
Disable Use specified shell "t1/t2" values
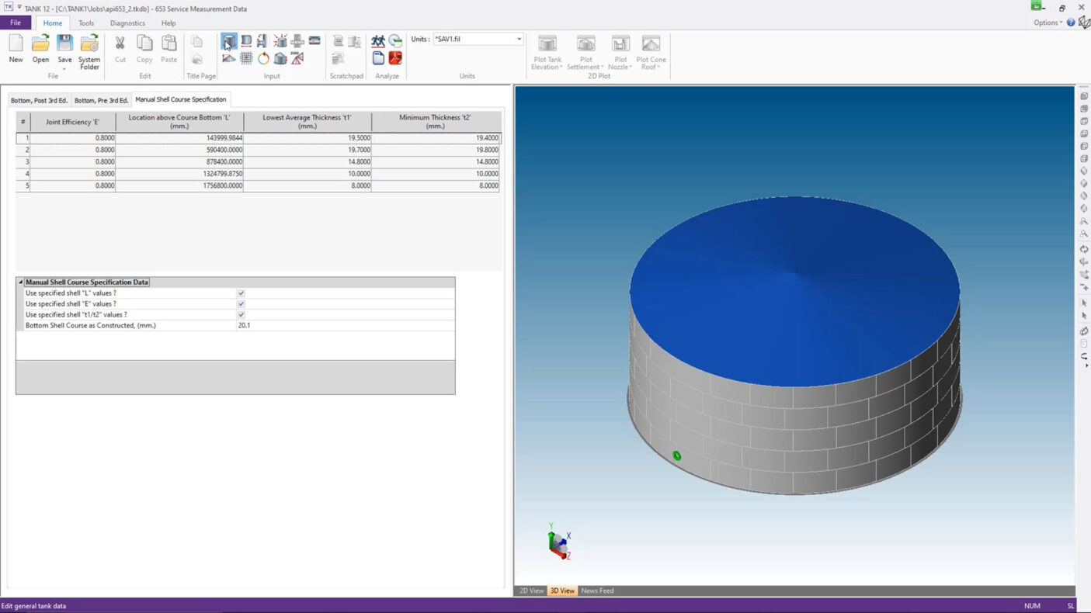(x=241, y=315)
